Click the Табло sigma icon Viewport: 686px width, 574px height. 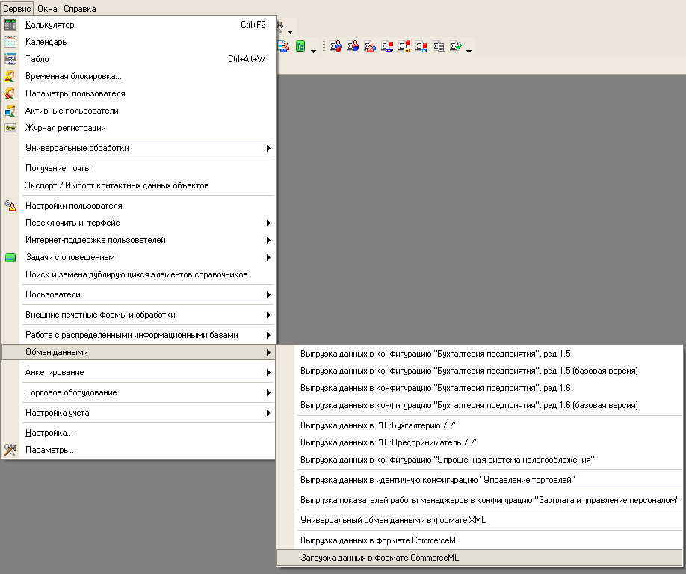[10, 59]
